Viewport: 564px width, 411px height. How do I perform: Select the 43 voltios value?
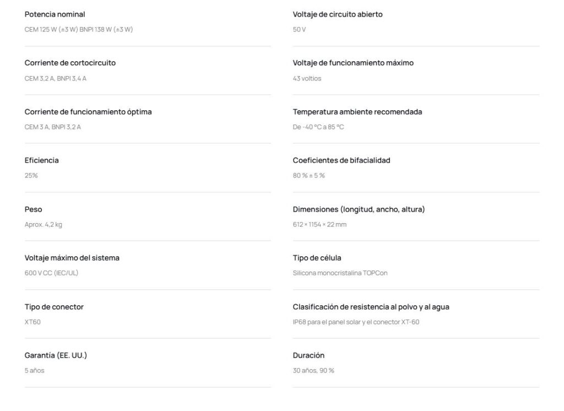[307, 78]
